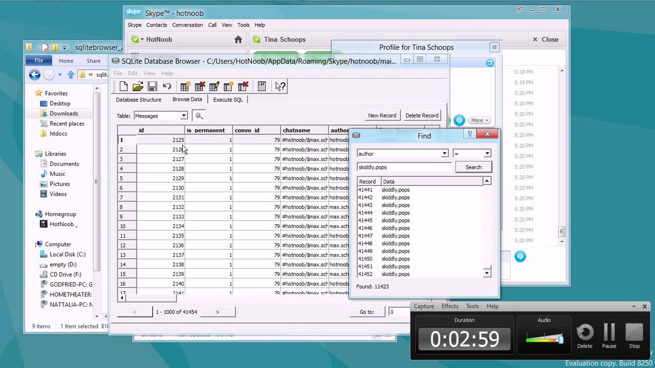Screen dimensions: 655x368
Task: Click Delete Table toolbar icon
Action: pos(200,86)
